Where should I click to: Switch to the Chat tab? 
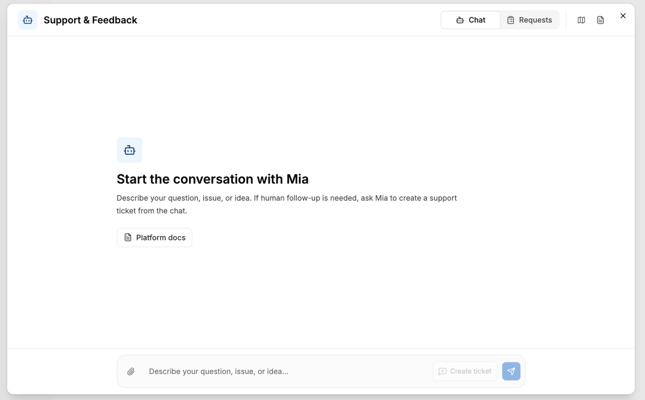click(x=471, y=20)
